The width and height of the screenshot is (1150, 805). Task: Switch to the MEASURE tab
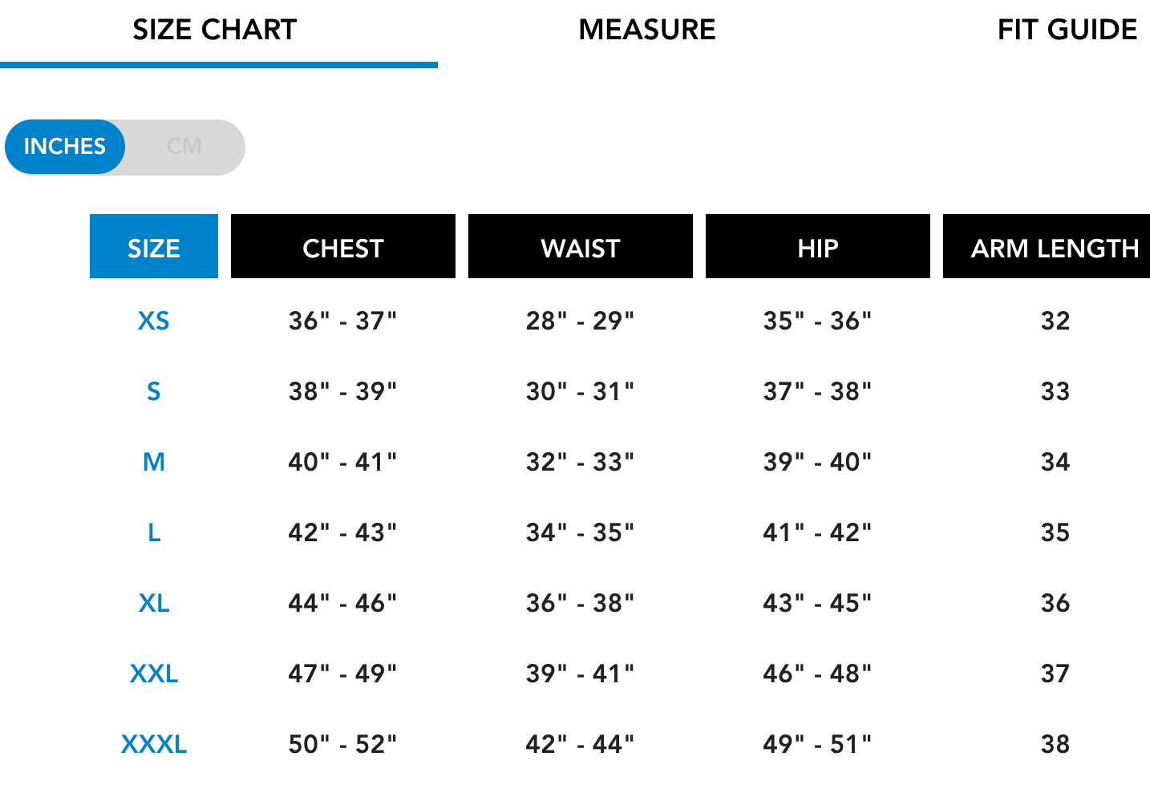pyautogui.click(x=647, y=30)
